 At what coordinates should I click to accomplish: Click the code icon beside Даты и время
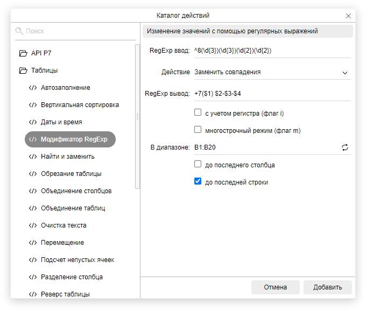(33, 122)
